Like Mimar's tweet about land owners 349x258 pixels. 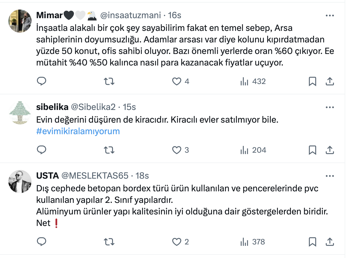coord(177,82)
